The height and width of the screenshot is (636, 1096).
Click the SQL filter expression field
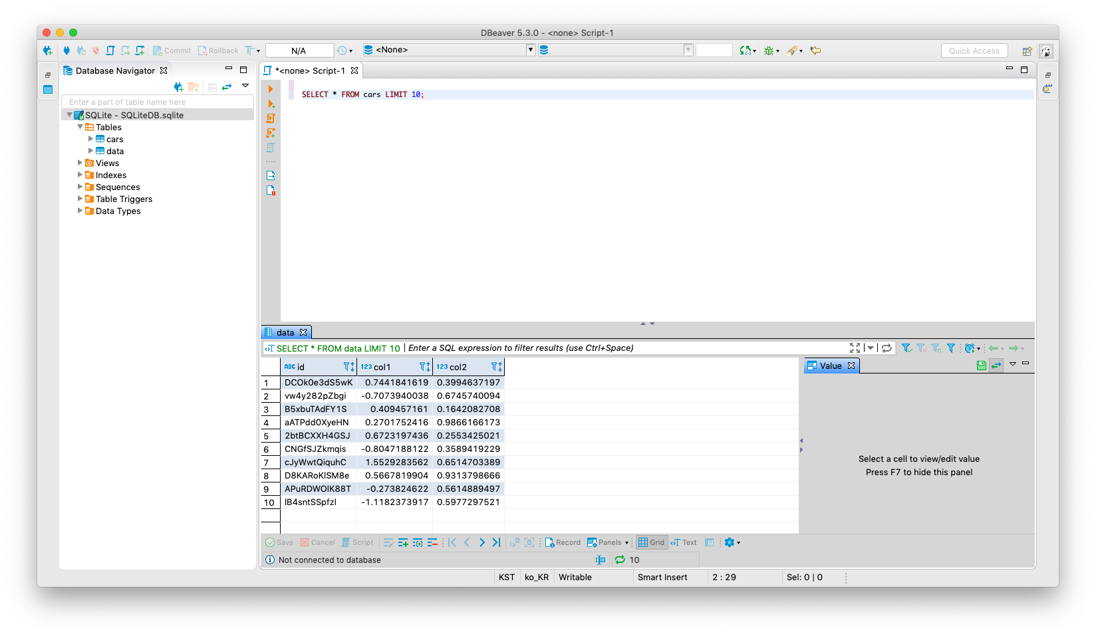click(625, 348)
